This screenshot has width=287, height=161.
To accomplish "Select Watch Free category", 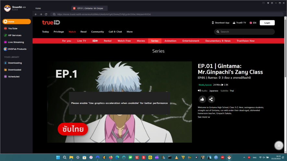I will (124, 41).
